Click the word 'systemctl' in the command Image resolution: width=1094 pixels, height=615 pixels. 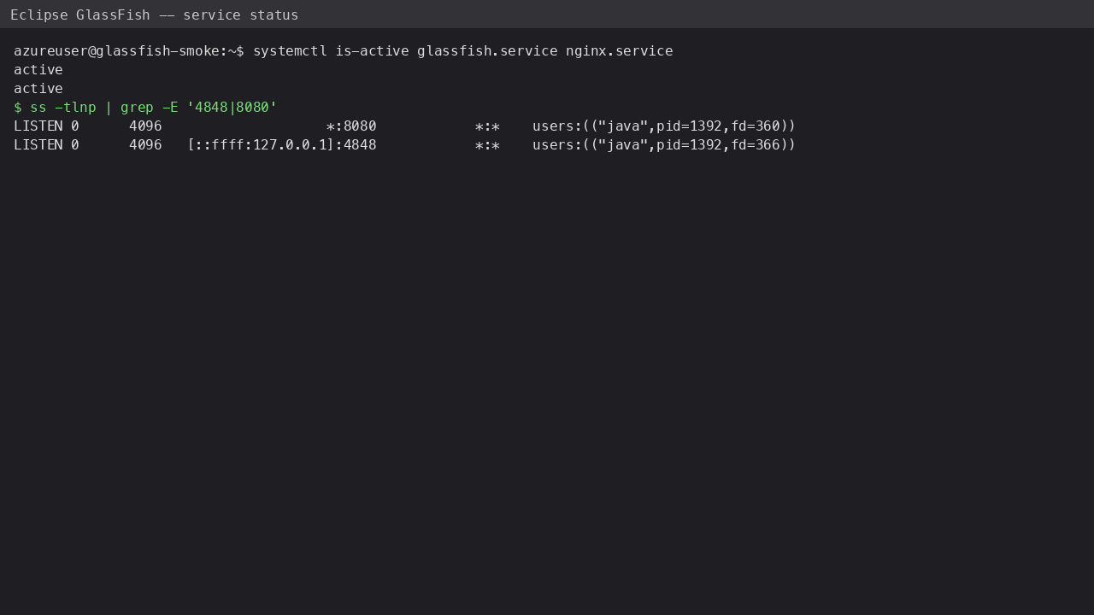pos(290,51)
